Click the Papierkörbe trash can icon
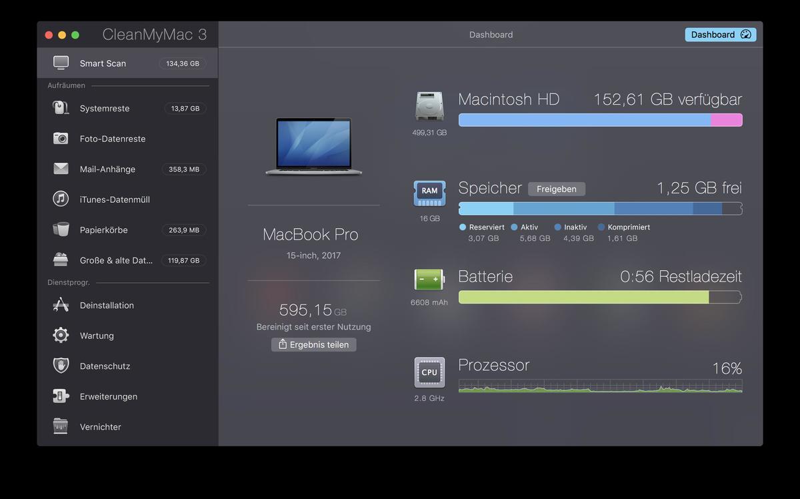Screen dimensions: 800x499 61,229
